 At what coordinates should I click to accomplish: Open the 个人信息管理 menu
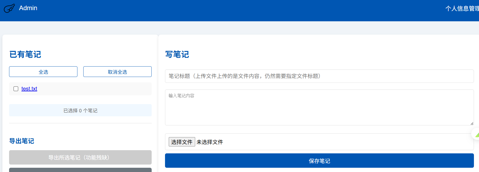462,9
